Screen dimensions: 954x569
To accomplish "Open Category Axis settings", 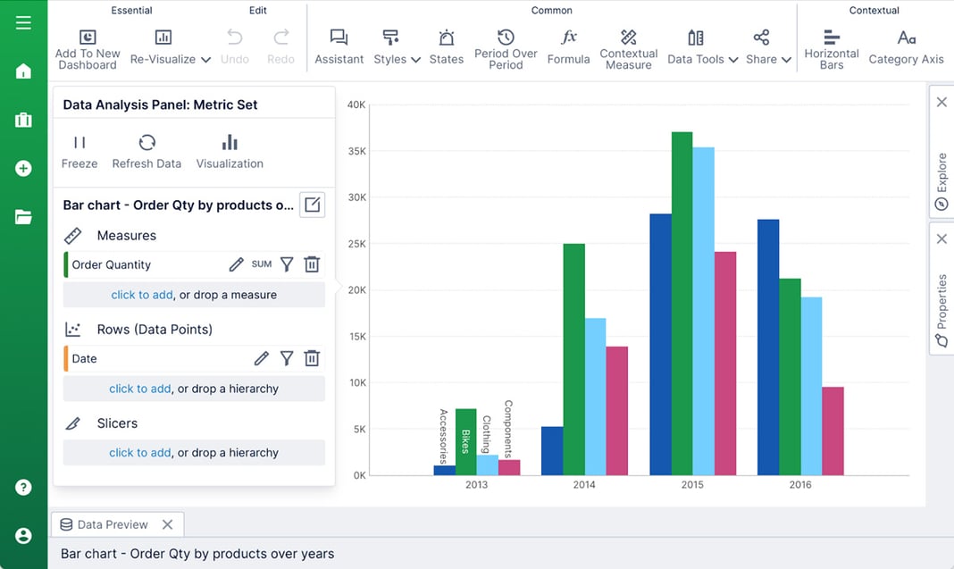I will pyautogui.click(x=905, y=49).
